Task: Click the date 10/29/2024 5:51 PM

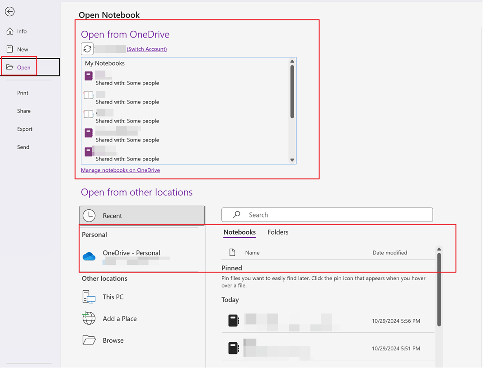Action: click(396, 349)
